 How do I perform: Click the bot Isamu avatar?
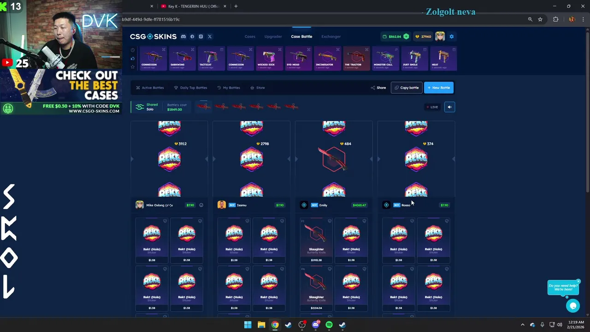222,205
